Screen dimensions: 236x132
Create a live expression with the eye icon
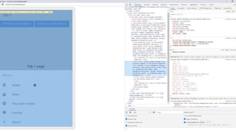click(x=154, y=112)
